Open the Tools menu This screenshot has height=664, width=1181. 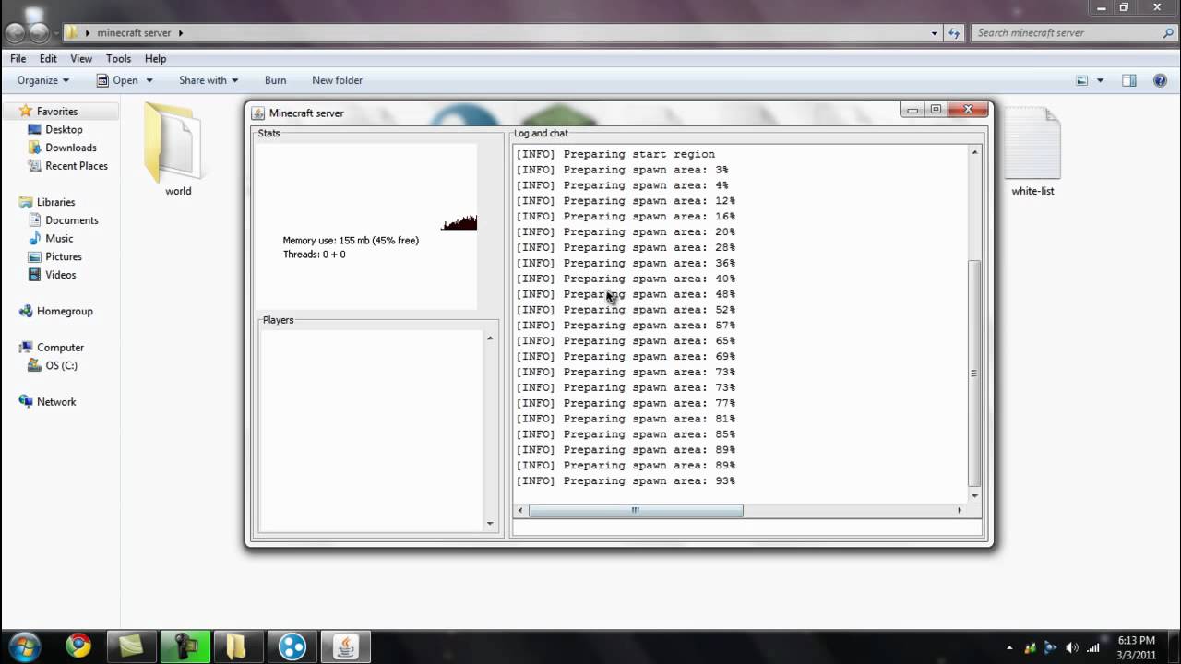pos(118,58)
